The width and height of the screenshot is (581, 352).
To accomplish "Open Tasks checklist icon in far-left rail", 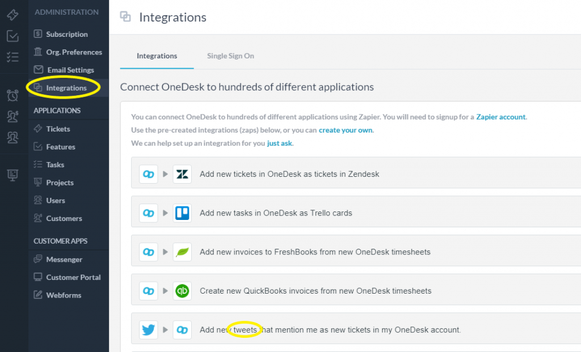I will pyautogui.click(x=12, y=57).
